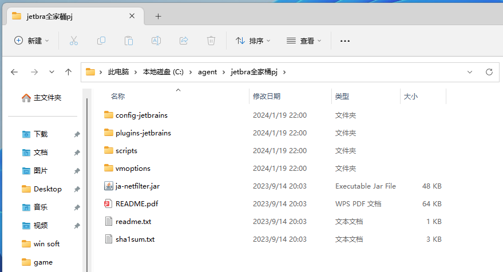Click the Delete trash can icon
The height and width of the screenshot is (272, 503).
pyautogui.click(x=211, y=41)
